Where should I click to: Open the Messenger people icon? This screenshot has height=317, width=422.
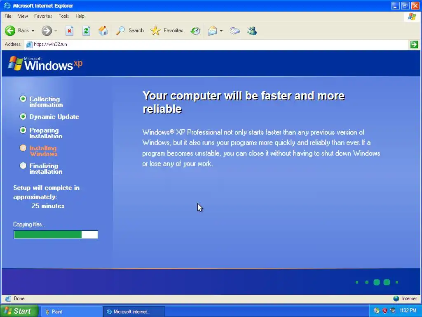[x=252, y=31]
